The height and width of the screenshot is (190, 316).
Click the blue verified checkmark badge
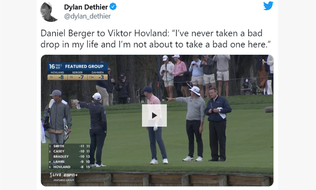(x=113, y=7)
